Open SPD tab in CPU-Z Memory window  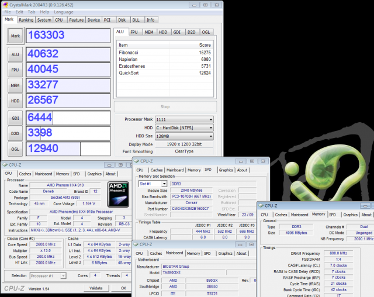click(333, 215)
